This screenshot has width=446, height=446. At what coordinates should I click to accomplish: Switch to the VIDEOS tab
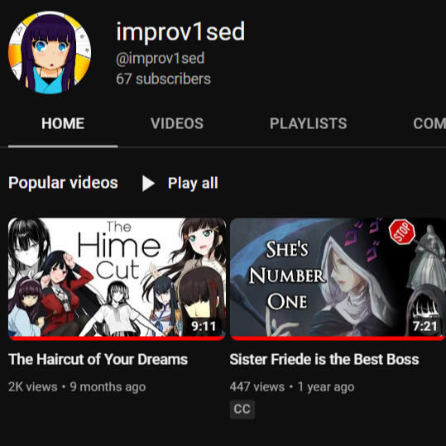tap(177, 123)
